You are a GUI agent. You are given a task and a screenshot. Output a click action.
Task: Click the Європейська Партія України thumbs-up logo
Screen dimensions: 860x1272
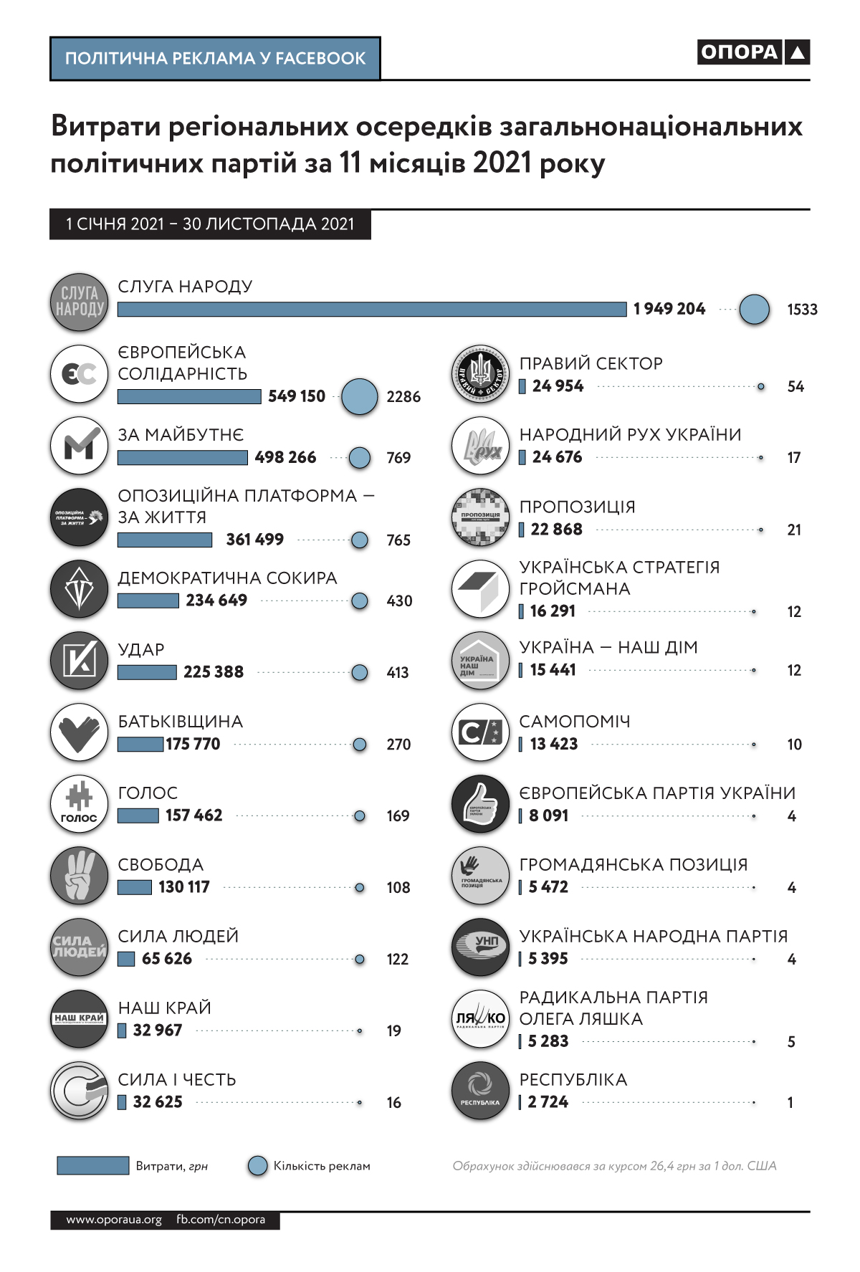480,804
